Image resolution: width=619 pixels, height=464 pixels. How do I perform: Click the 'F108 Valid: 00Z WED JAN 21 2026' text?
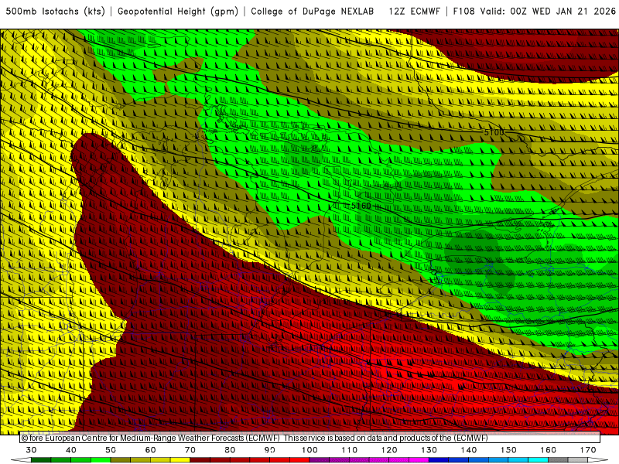[534, 12]
